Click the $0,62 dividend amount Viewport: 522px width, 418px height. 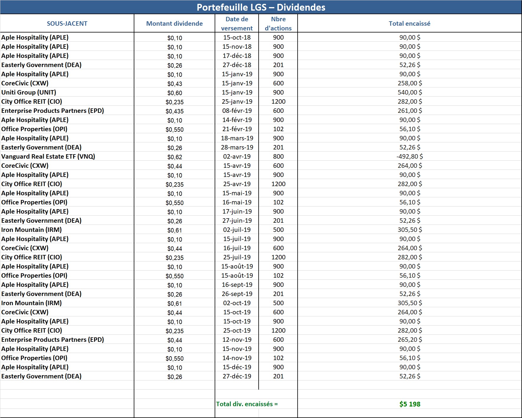(x=175, y=157)
